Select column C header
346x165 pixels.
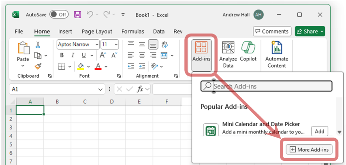point(85,102)
